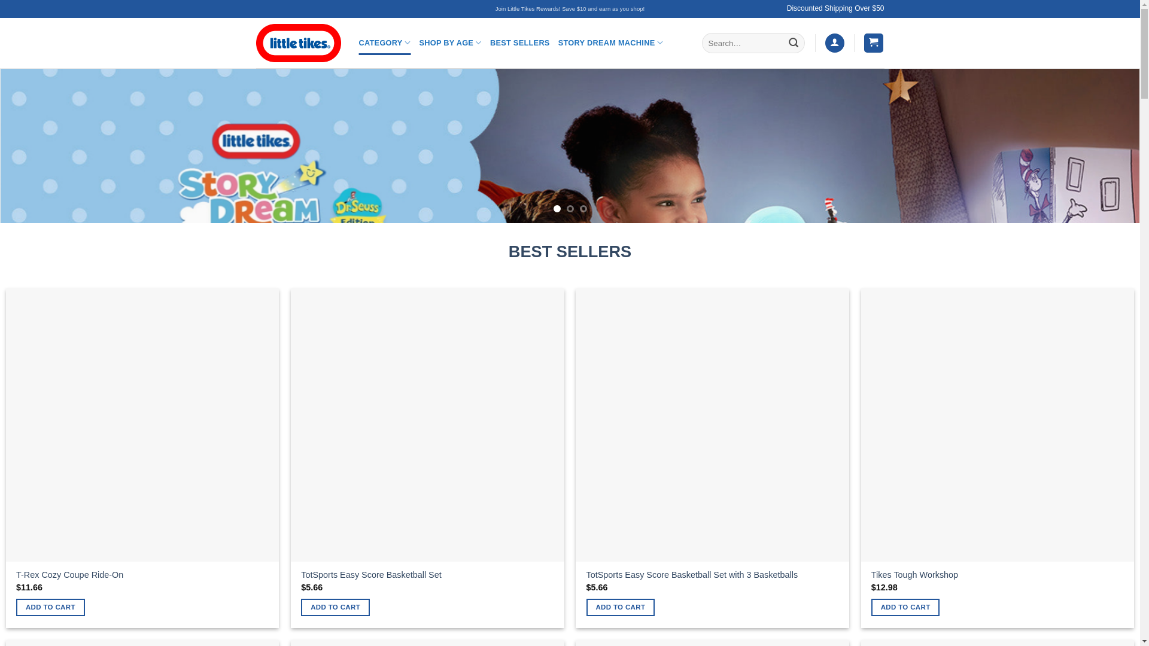The image size is (1149, 646).
Task: Submit search with magnifier icon
Action: coord(794,43)
